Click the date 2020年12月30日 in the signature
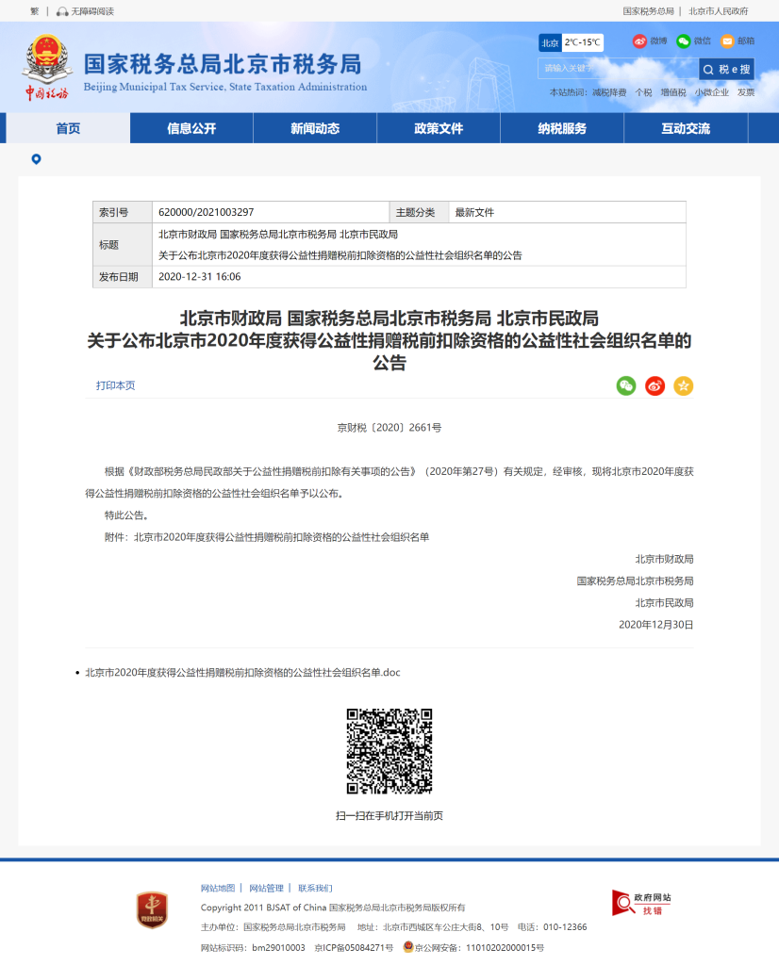The height and width of the screenshot is (965, 779). tap(655, 625)
